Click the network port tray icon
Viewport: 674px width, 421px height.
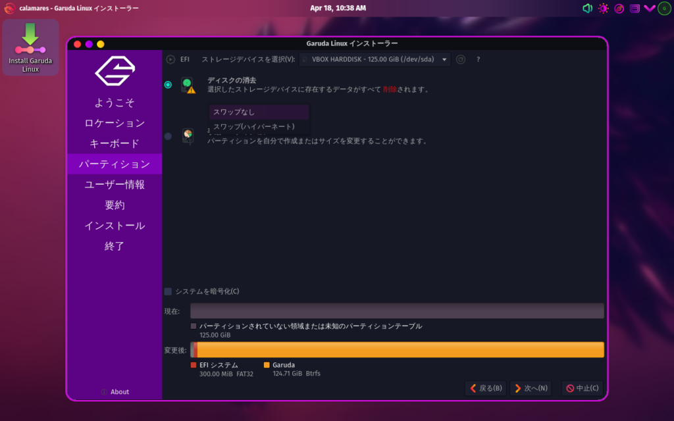(x=635, y=9)
